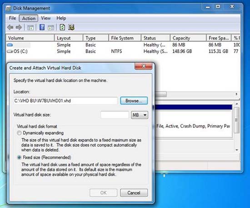
Task: Click the Virtual hard disk size field
Action: pos(115,115)
